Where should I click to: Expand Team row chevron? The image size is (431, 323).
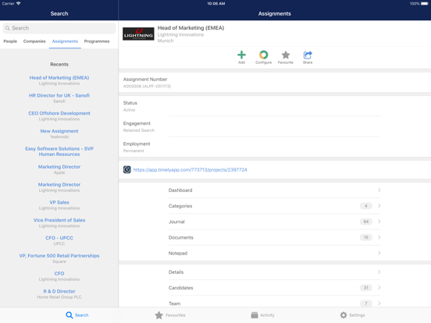(x=379, y=303)
